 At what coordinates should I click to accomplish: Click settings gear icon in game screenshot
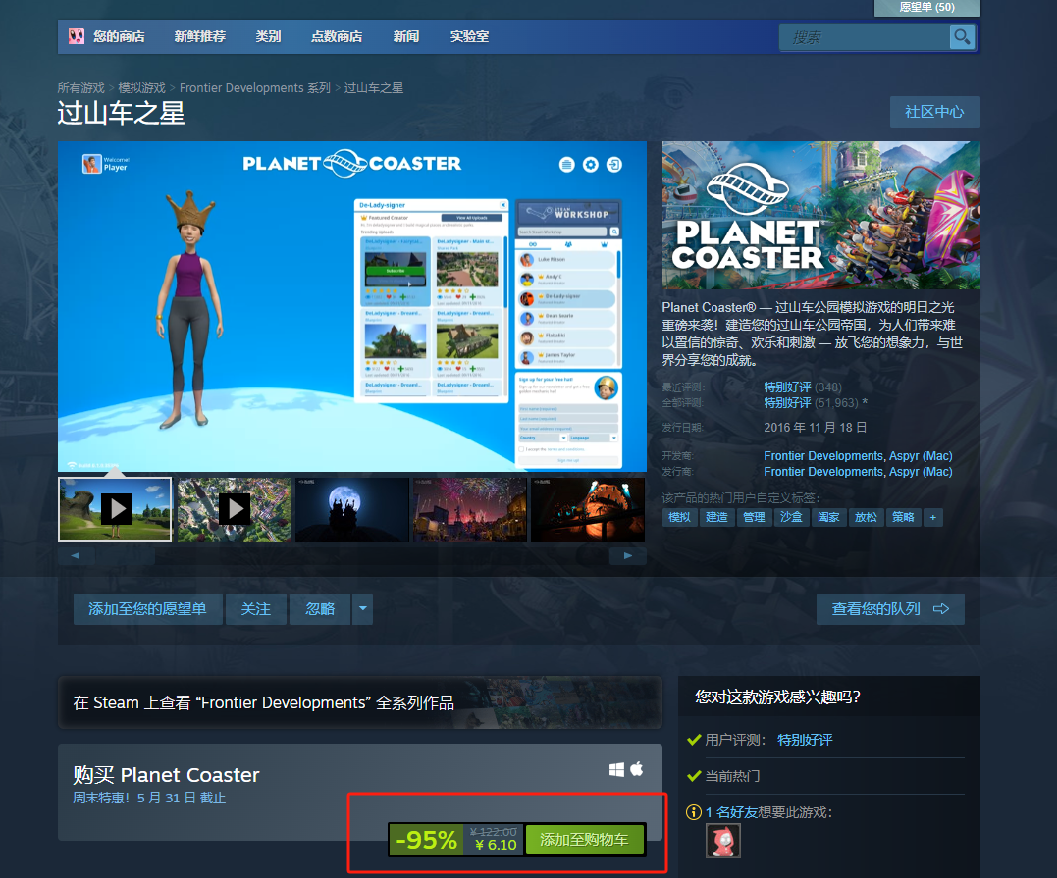(591, 165)
